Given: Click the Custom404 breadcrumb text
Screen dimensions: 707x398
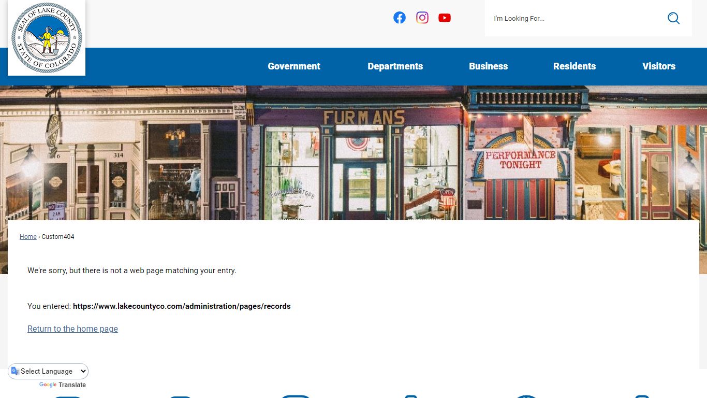Looking at the screenshot, I should tap(57, 237).
